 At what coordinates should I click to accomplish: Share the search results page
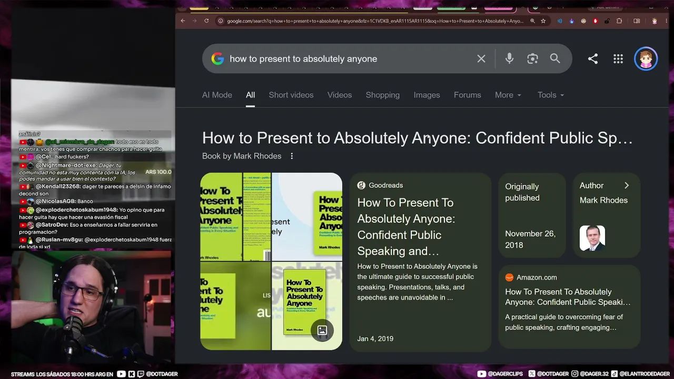(x=593, y=59)
